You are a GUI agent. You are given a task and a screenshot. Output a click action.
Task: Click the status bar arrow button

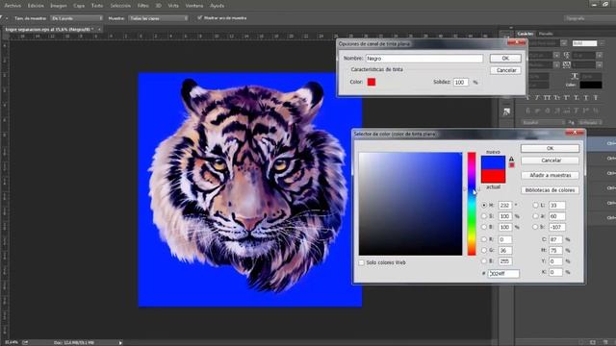click(120, 343)
